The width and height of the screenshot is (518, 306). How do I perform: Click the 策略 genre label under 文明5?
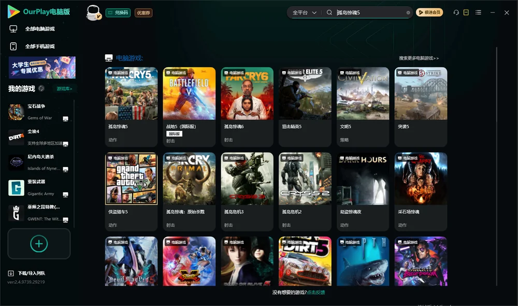[344, 140]
